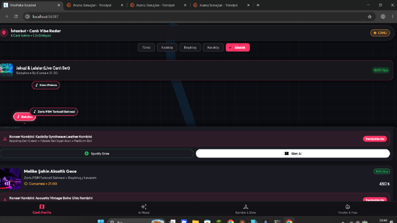
Task: Open Microsoft Store from the taskbar
Action: pos(207,221)
